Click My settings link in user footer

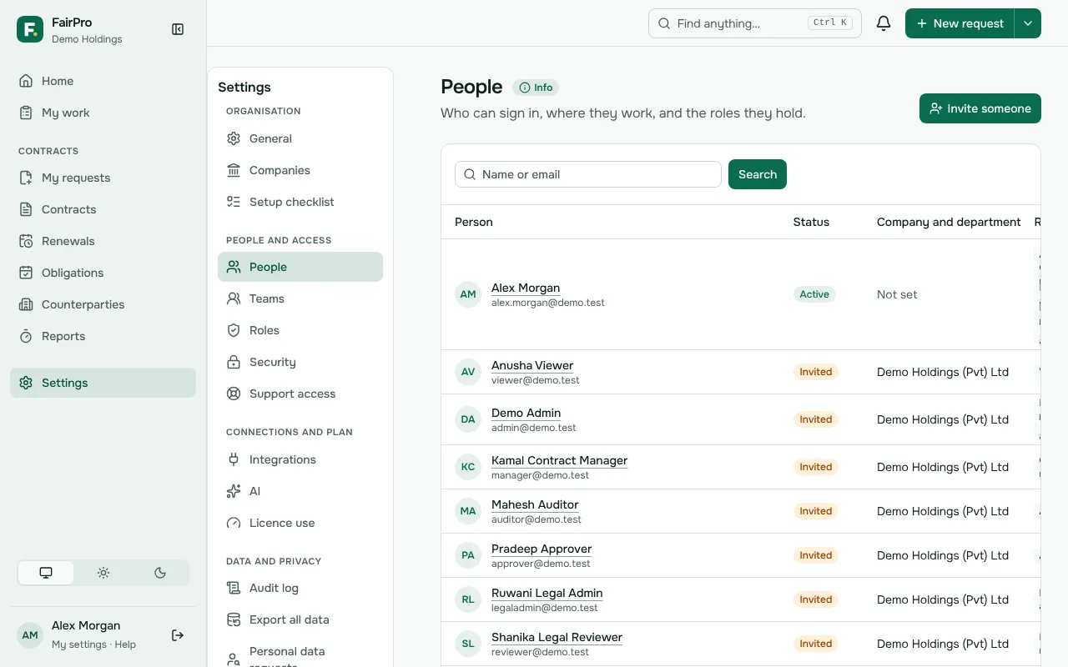(79, 644)
